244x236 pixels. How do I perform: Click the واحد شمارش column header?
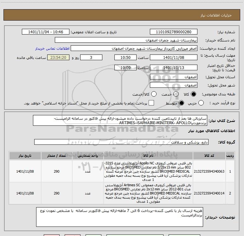coord(88,156)
